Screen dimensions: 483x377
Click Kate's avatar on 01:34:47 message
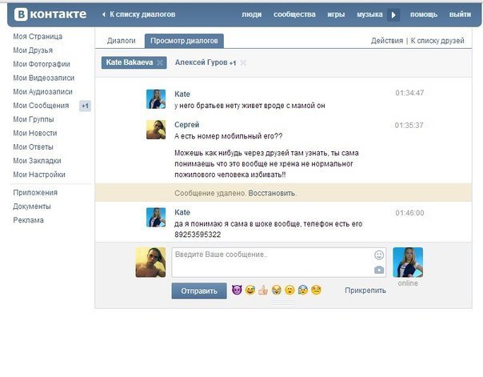tap(156, 99)
